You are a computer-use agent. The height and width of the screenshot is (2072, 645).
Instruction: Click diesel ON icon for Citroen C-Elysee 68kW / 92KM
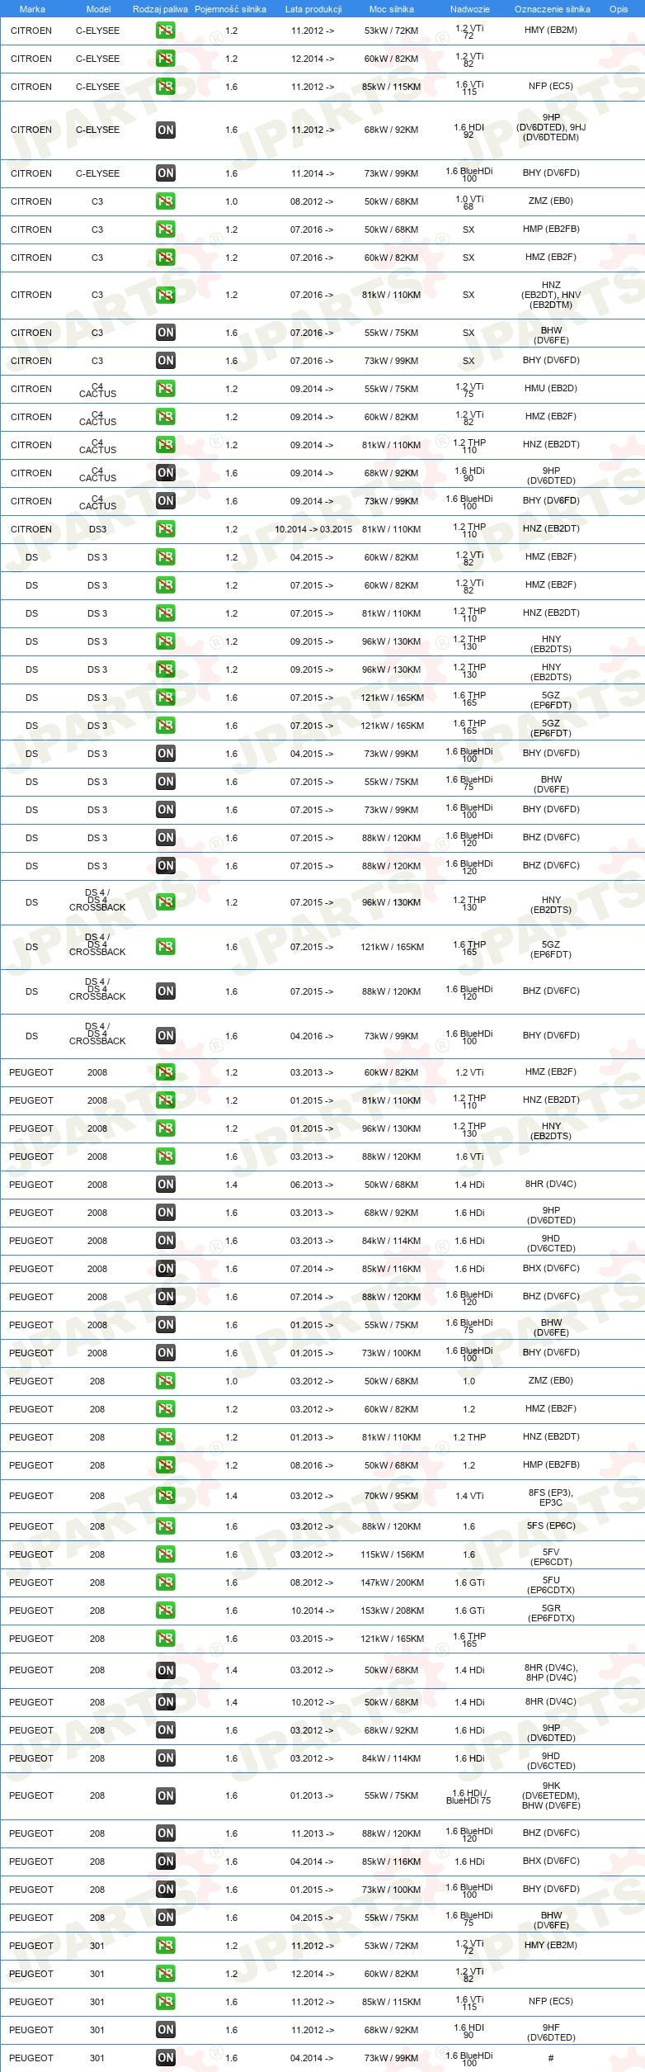166,130
